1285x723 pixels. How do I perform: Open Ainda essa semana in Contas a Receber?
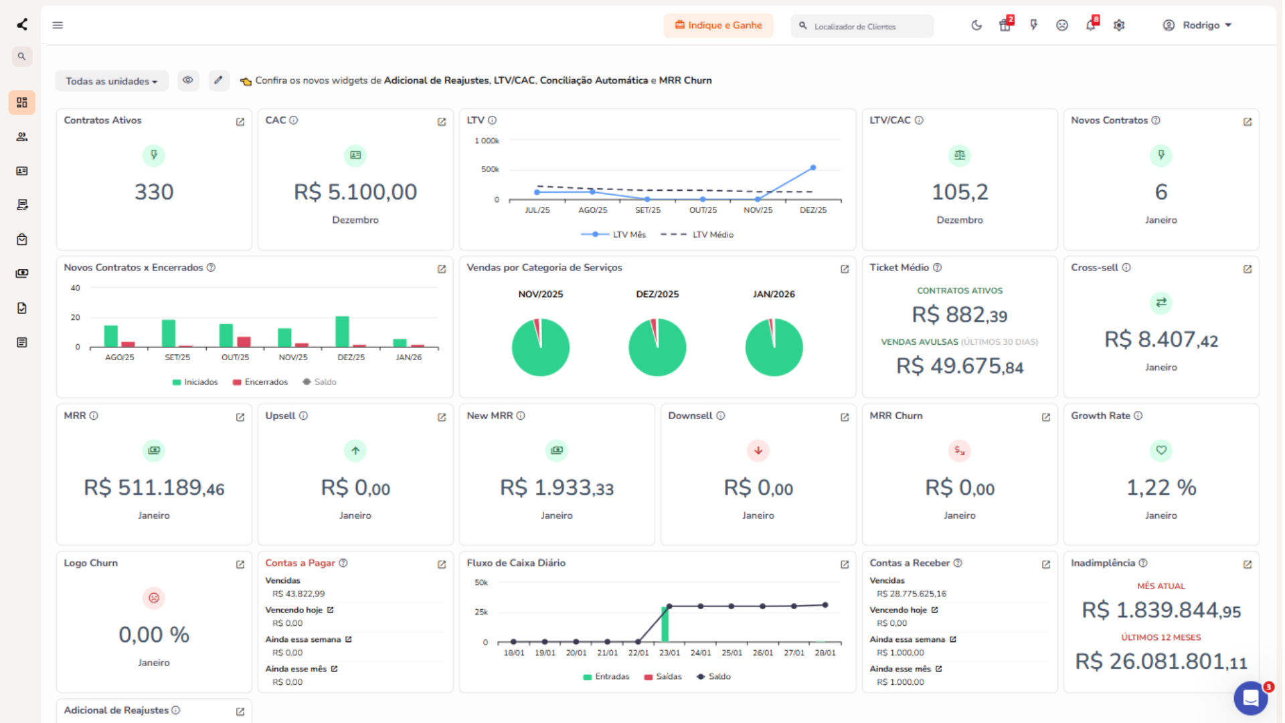pos(953,639)
